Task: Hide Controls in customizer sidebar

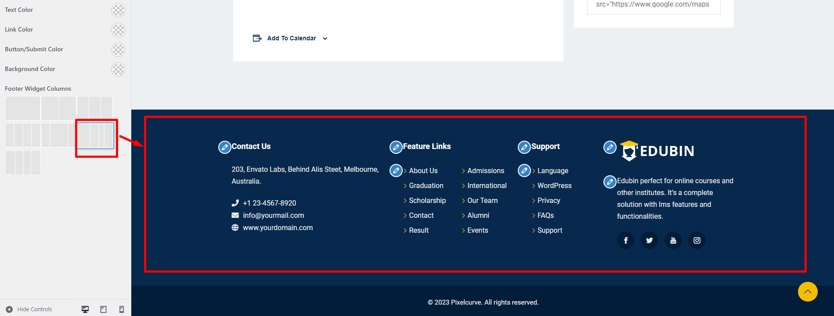Action: click(x=30, y=309)
